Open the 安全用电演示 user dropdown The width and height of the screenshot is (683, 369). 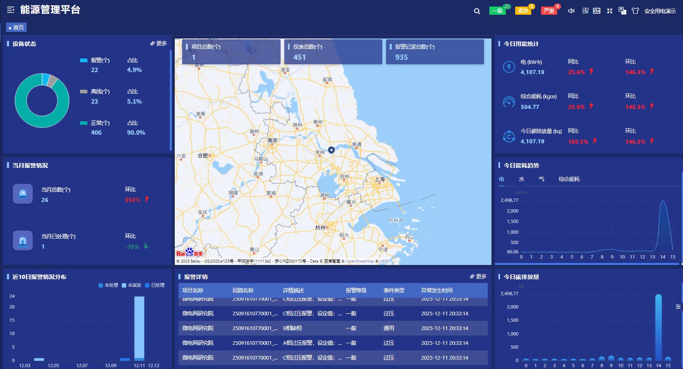point(660,11)
